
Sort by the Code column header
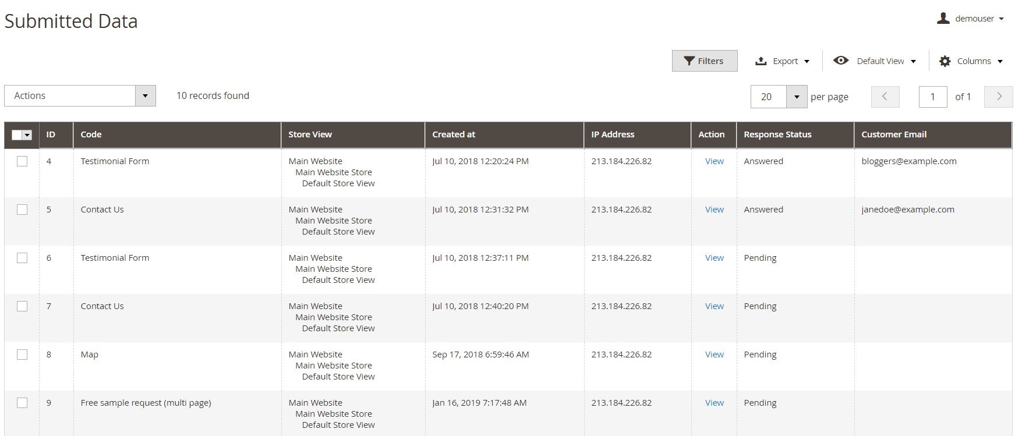pyautogui.click(x=177, y=135)
